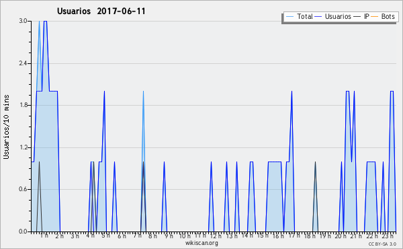
Task: Click the 0.6 y-axis value
Action: [23, 189]
